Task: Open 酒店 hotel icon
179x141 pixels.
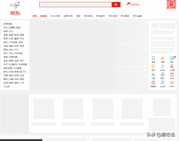Action: pos(172,58)
